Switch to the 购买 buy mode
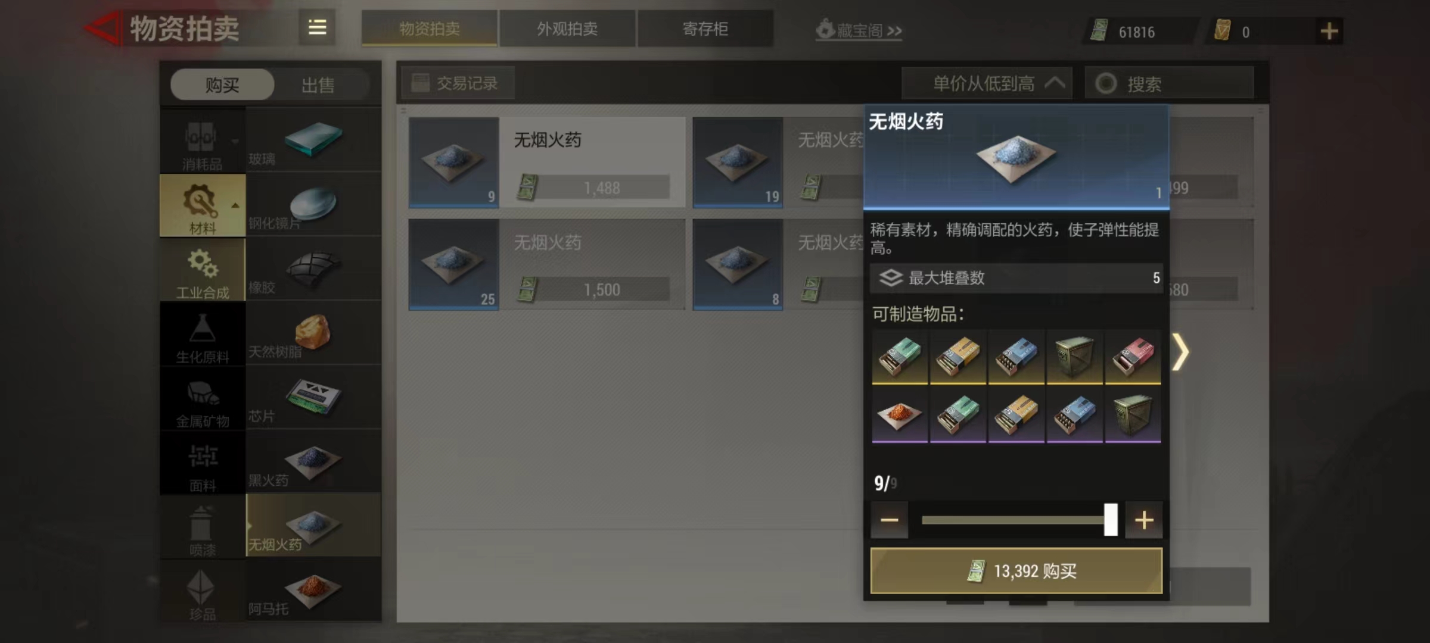Image resolution: width=1430 pixels, height=643 pixels. click(222, 85)
